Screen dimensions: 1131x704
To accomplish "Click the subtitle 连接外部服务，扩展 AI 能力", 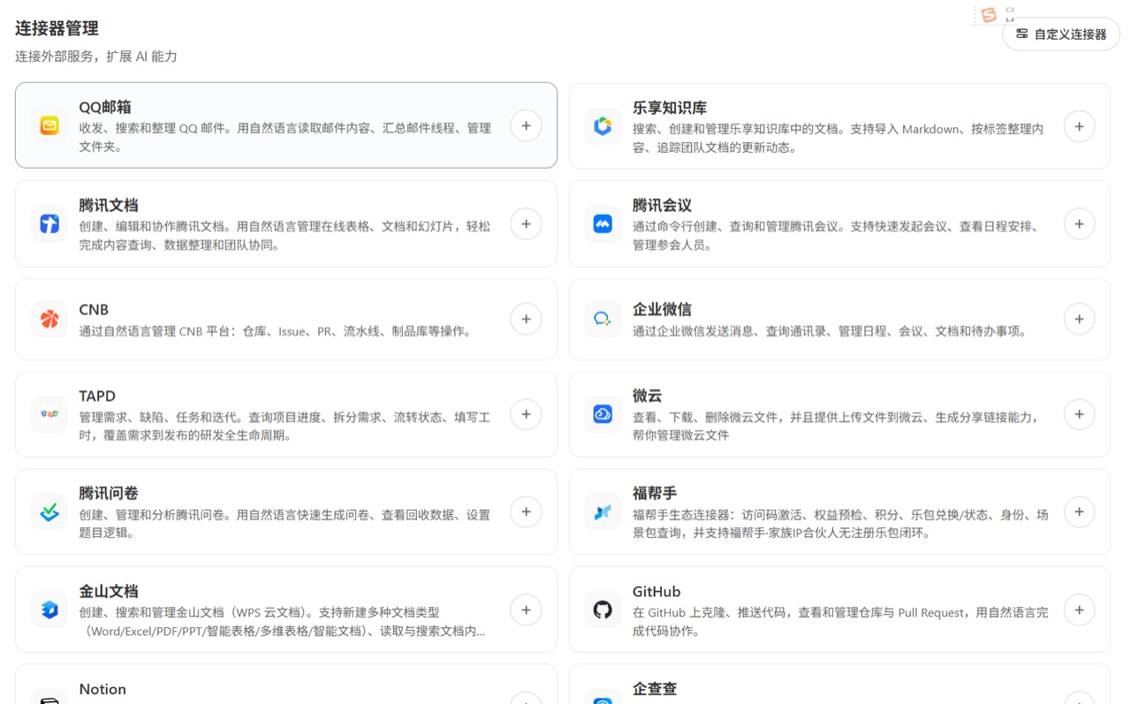I will (x=96, y=57).
